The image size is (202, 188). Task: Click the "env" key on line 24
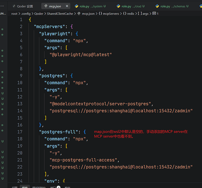point(51,181)
